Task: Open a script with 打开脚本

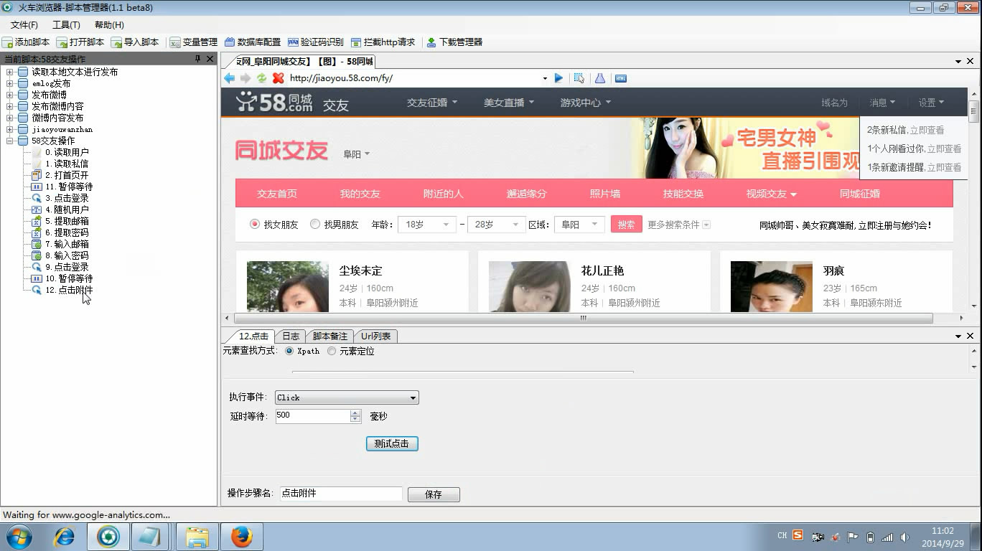Action: 80,42
